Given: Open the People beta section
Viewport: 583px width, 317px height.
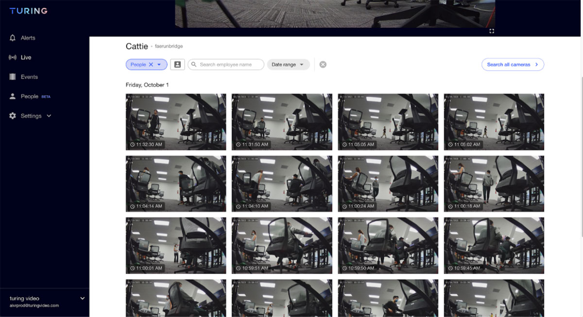Looking at the screenshot, I should coord(35,96).
